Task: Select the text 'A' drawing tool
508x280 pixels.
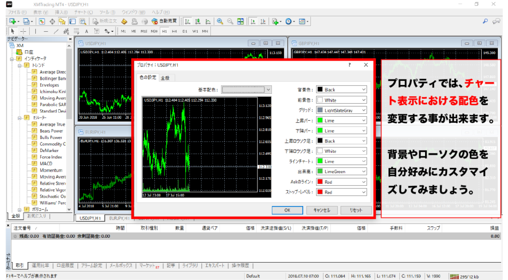Action: [86, 31]
